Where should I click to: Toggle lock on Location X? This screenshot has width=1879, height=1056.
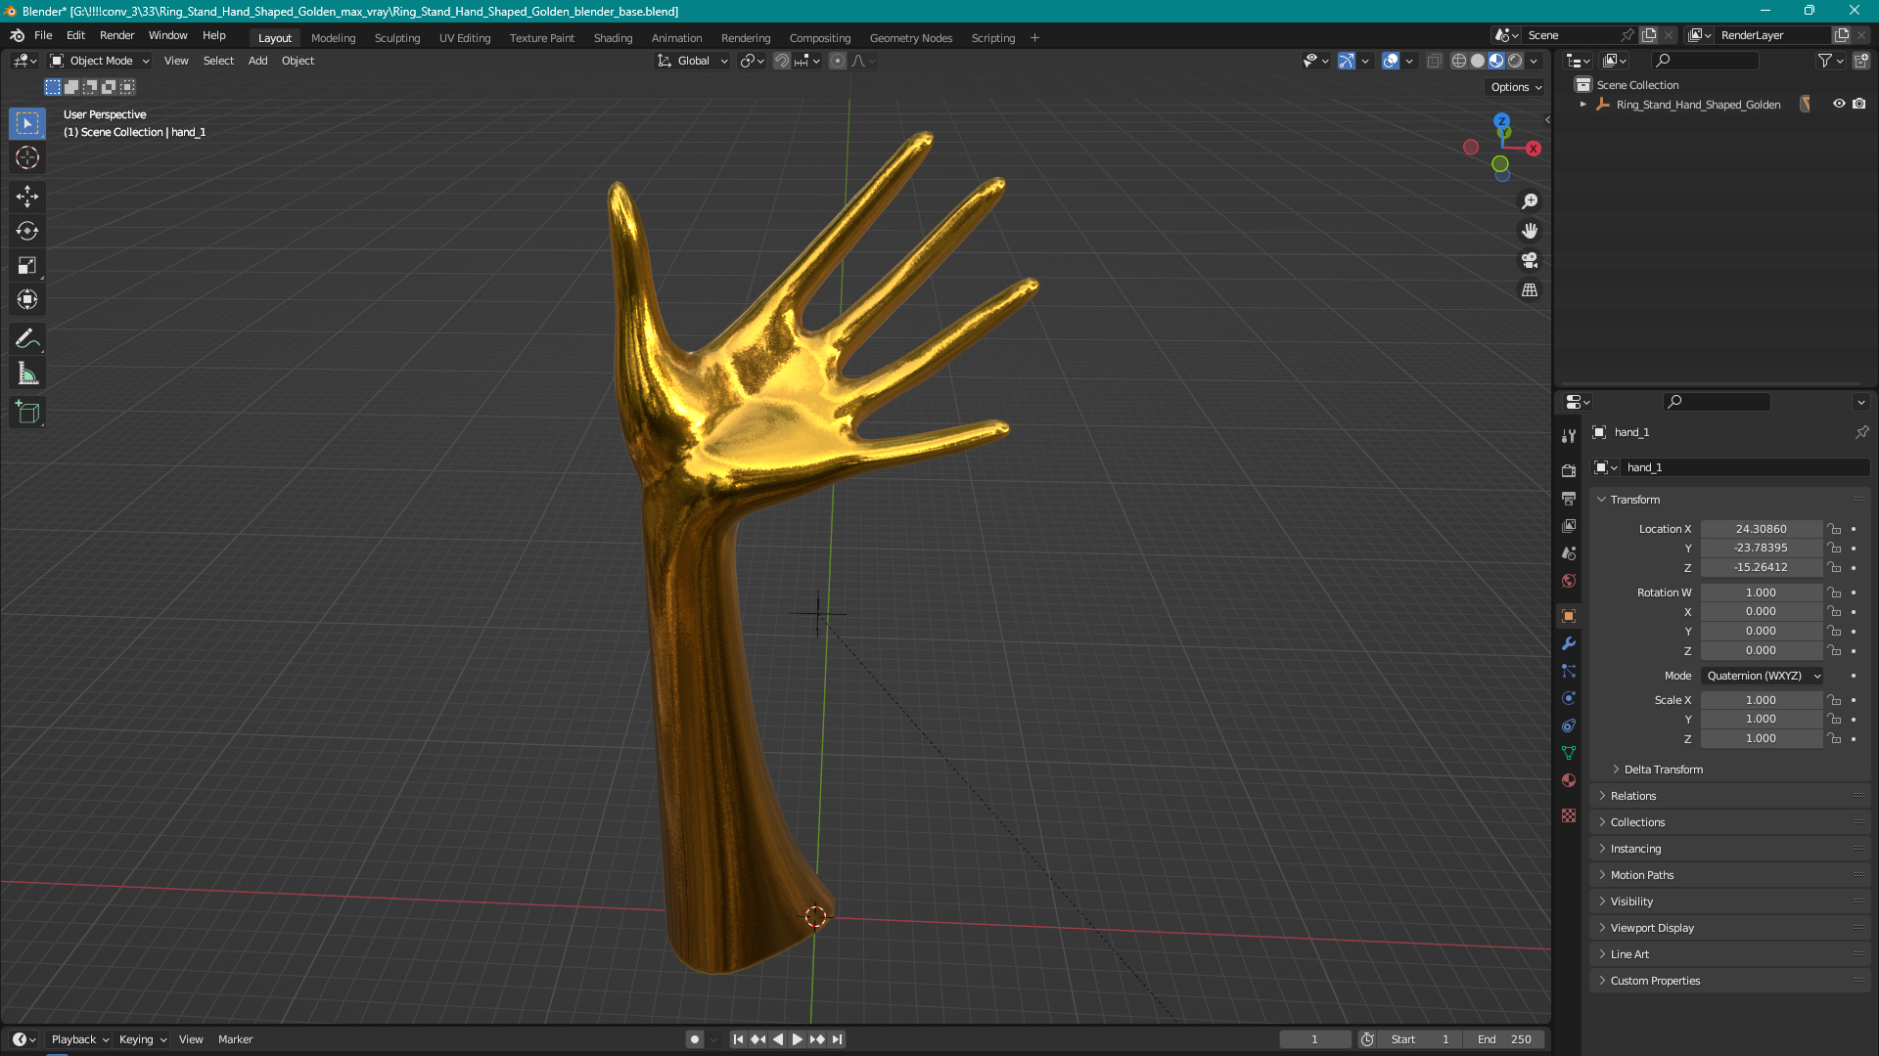pos(1835,529)
